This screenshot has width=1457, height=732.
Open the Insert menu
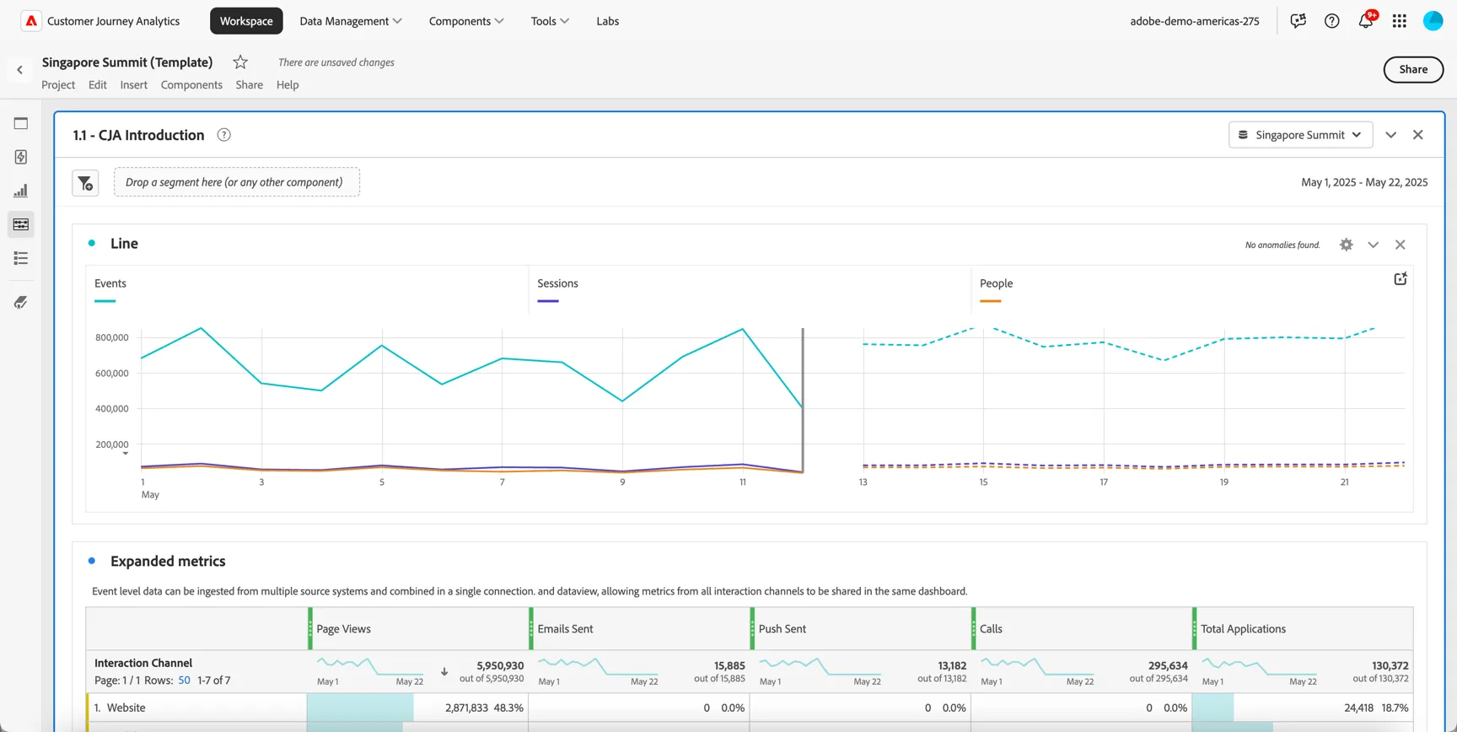133,84
